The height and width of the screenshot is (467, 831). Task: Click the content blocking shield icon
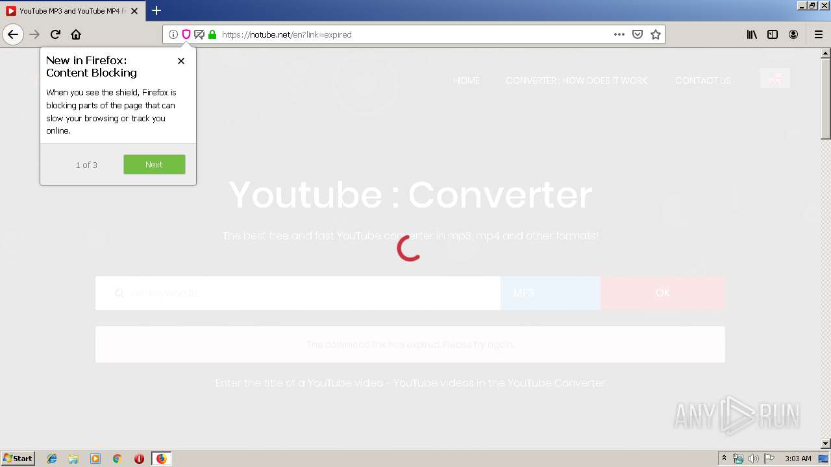(186, 34)
